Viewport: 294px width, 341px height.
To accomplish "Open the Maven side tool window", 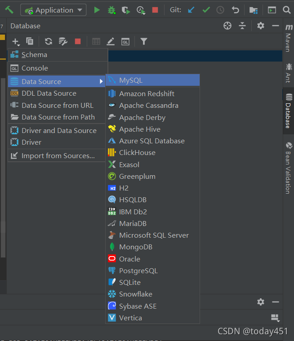I will (x=289, y=37).
